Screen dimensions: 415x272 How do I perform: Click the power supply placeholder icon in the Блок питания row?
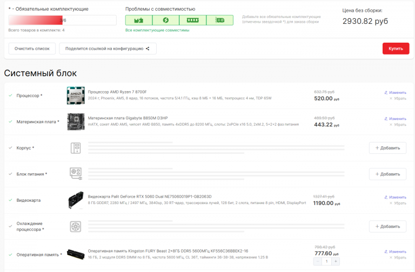[x=76, y=174]
